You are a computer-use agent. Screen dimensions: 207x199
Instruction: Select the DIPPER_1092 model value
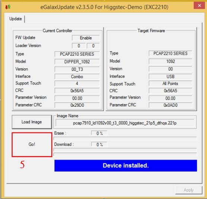(77, 62)
